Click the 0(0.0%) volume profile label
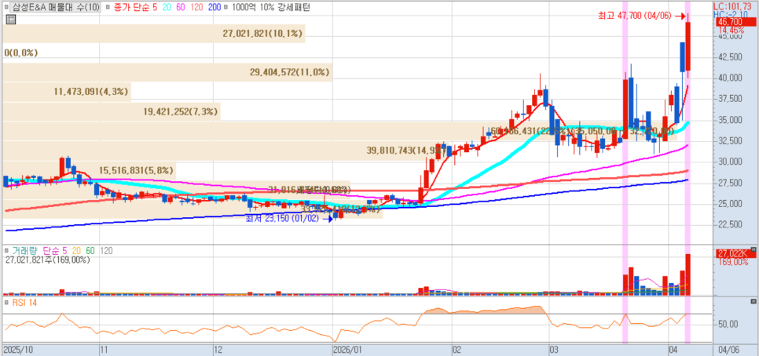759x356 pixels. click(x=20, y=53)
